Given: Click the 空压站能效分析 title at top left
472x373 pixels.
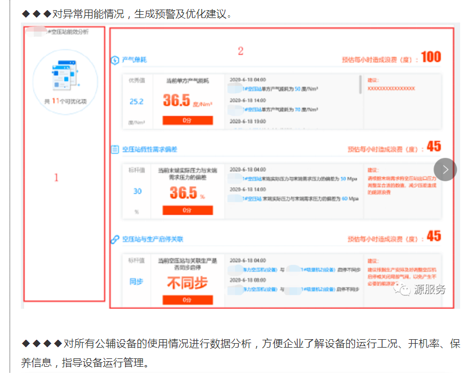Looking at the screenshot, I should (x=68, y=32).
